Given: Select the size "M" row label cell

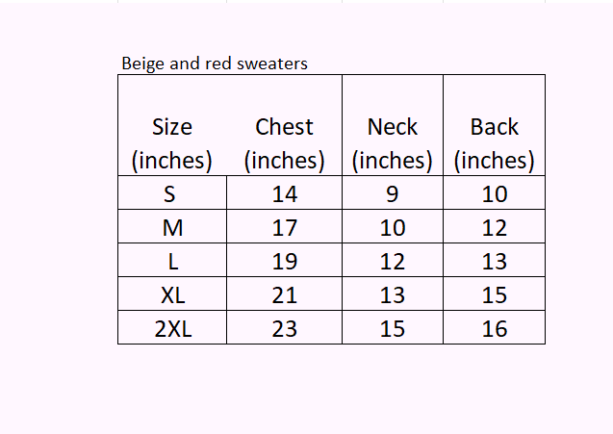Looking at the screenshot, I should [172, 228].
